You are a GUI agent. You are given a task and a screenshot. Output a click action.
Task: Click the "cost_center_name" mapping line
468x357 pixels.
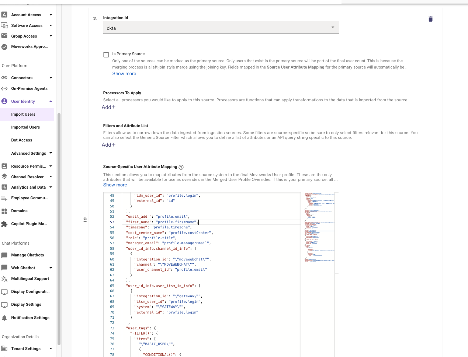click(169, 233)
